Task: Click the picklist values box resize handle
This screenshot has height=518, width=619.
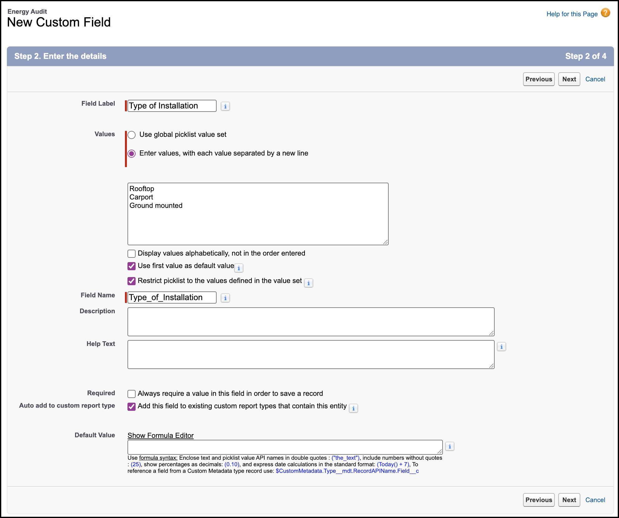Action: 386,242
